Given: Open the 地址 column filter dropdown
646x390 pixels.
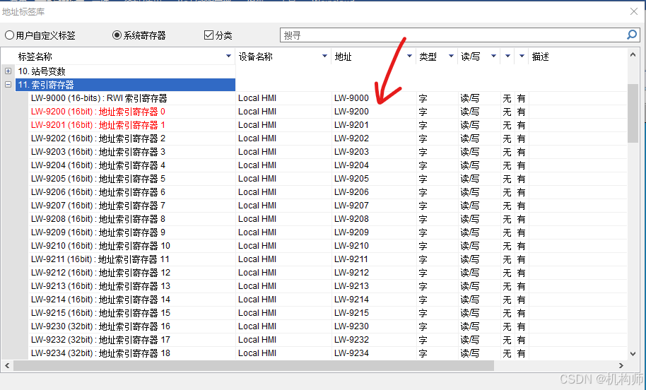Looking at the screenshot, I should [409, 56].
